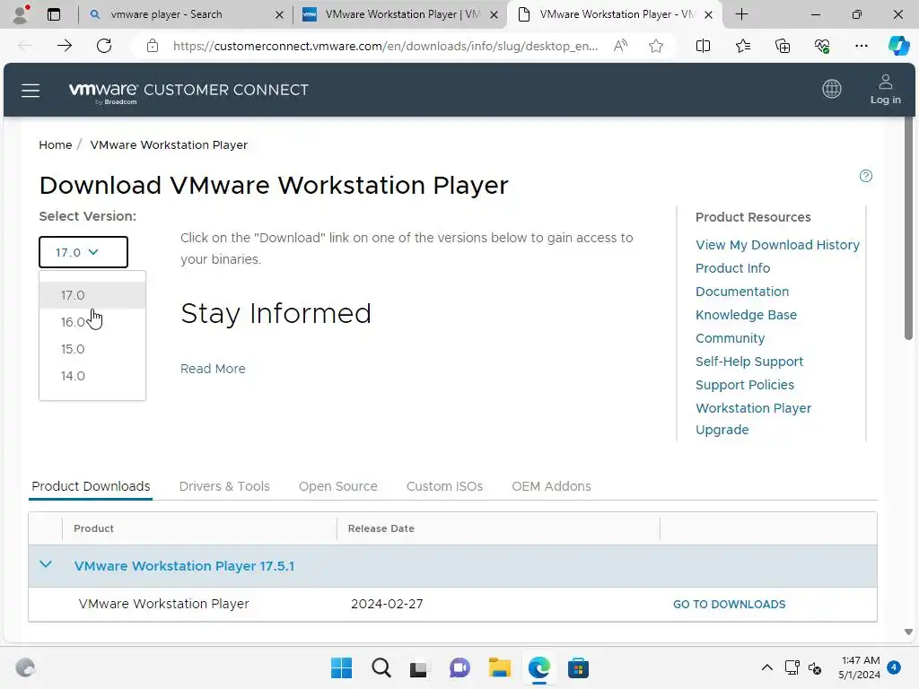Click the Read More link
919x689 pixels.
tap(213, 369)
